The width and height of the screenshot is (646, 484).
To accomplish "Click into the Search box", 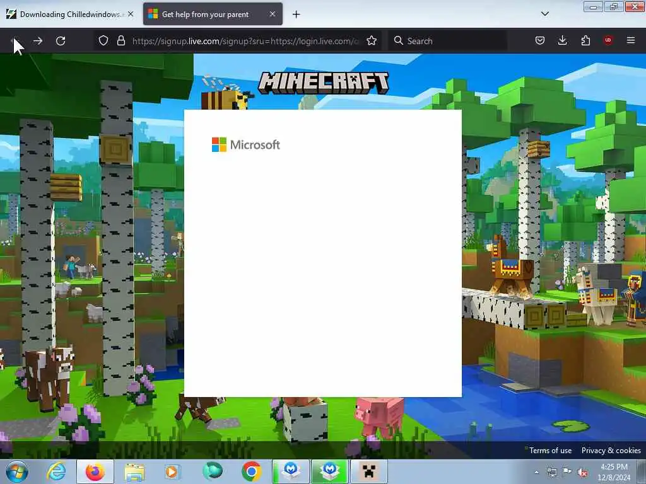I will pos(447,41).
